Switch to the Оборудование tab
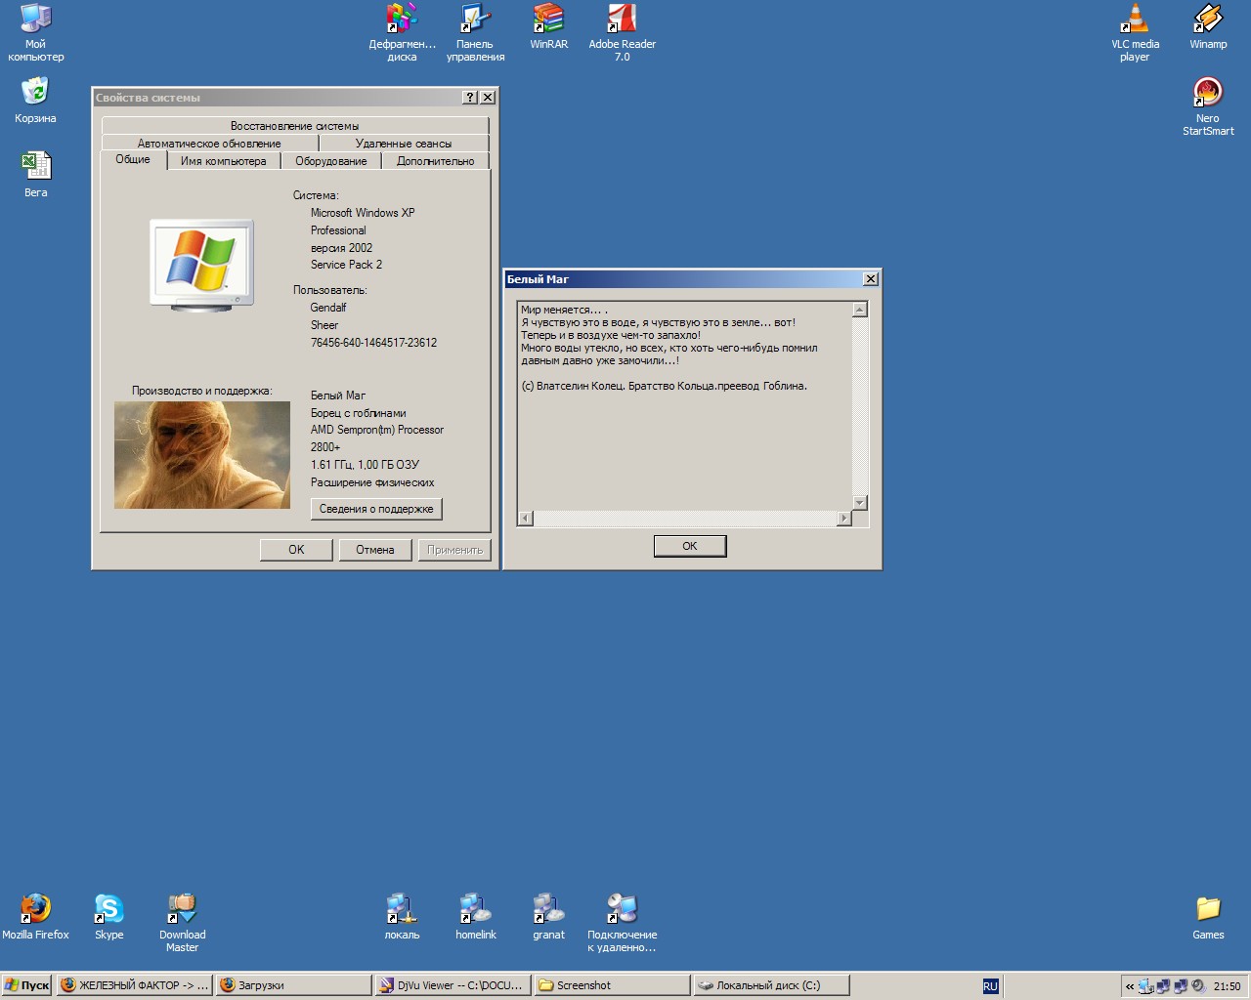Image resolution: width=1251 pixels, height=1000 pixels. pyautogui.click(x=331, y=161)
